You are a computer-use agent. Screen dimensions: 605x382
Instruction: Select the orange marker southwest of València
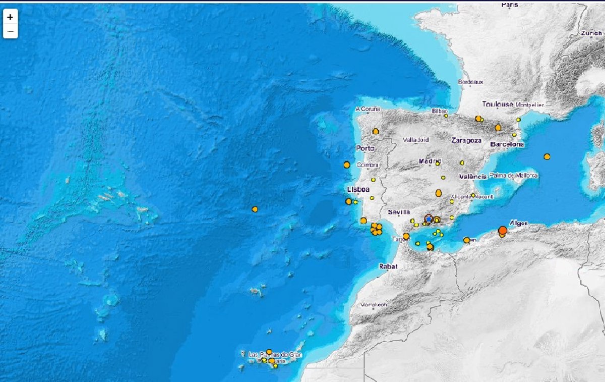pyautogui.click(x=438, y=193)
